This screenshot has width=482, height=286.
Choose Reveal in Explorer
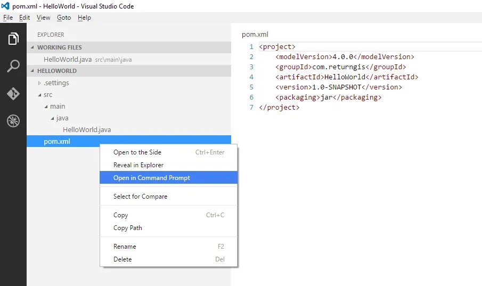point(168,165)
